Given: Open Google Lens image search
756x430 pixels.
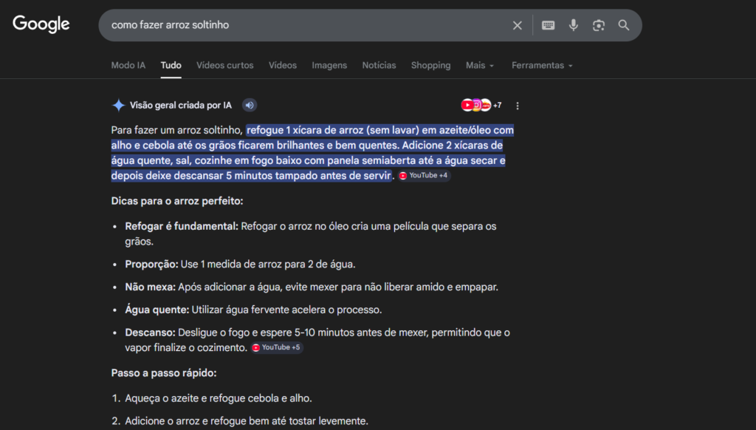Looking at the screenshot, I should click(x=598, y=25).
